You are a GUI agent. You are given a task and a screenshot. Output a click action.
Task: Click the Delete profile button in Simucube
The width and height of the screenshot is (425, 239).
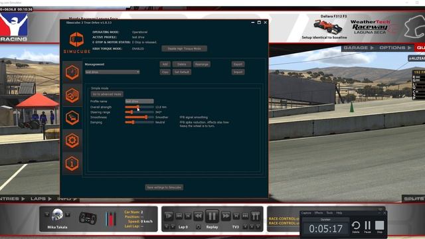181,64
